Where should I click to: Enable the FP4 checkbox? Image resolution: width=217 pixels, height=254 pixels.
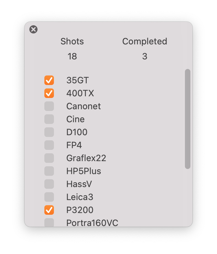49,145
